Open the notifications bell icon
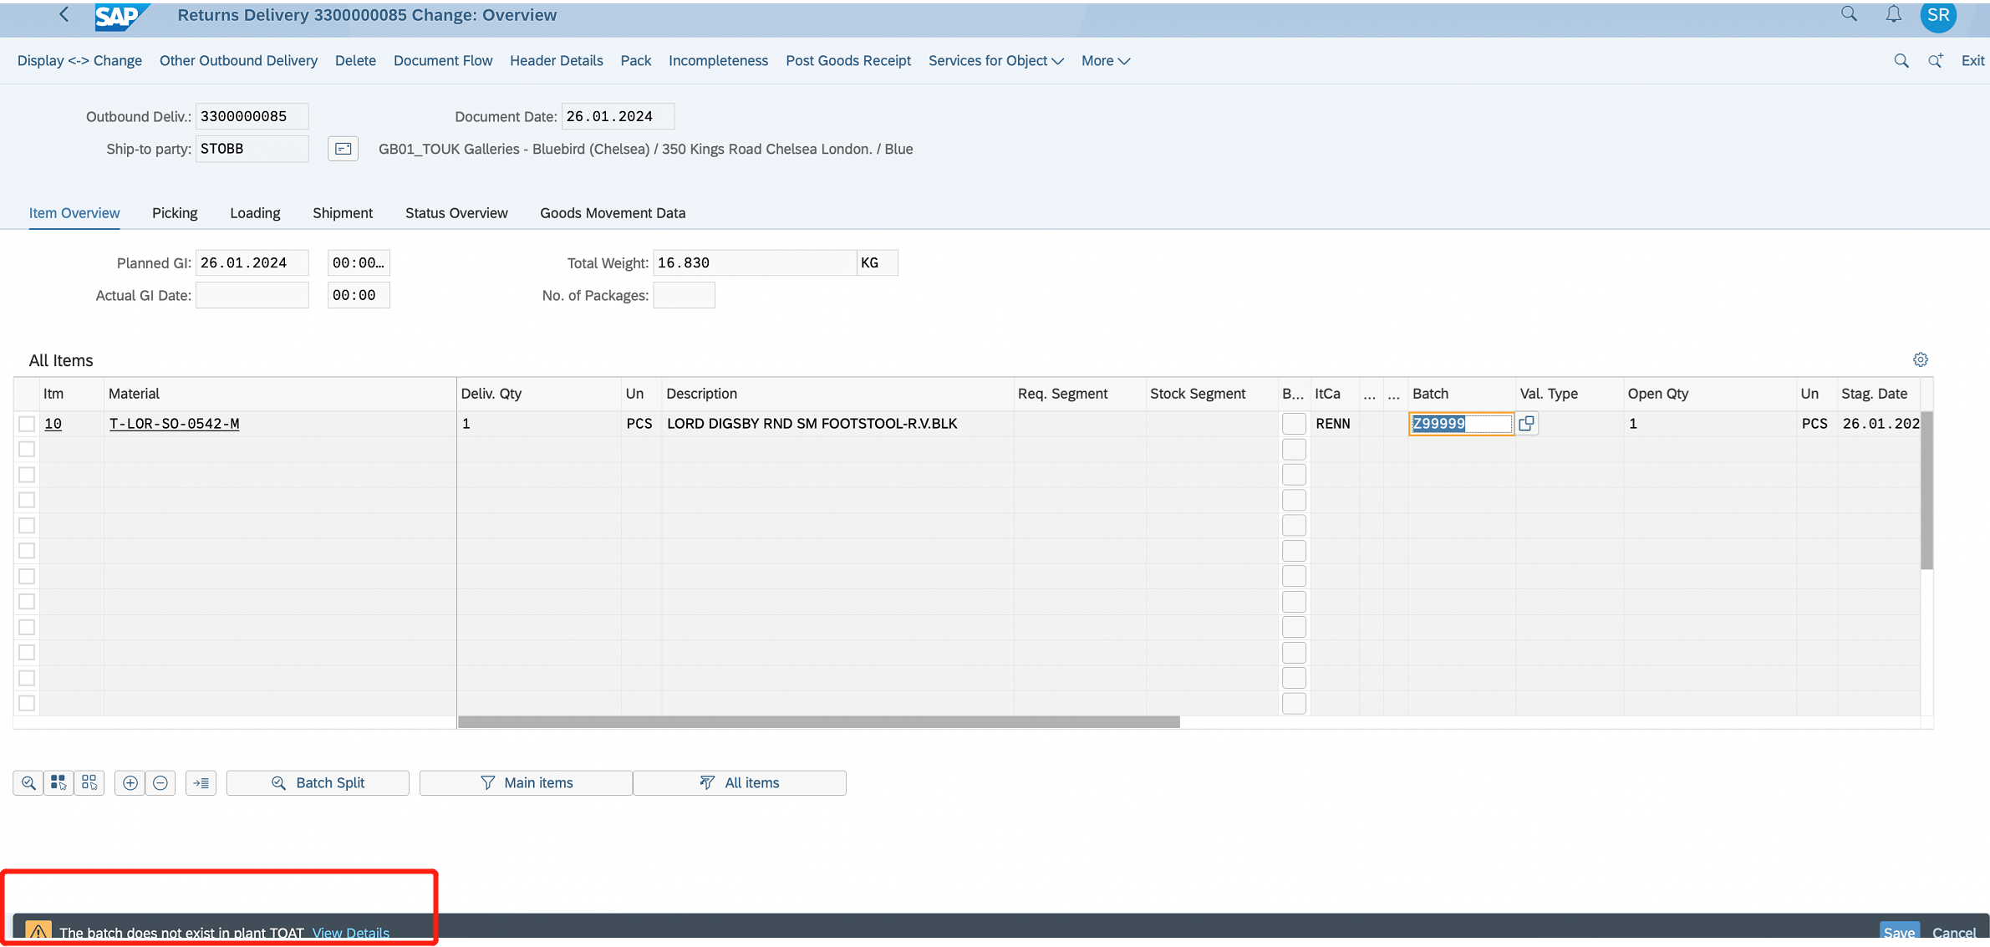The height and width of the screenshot is (947, 1990). point(1893,15)
